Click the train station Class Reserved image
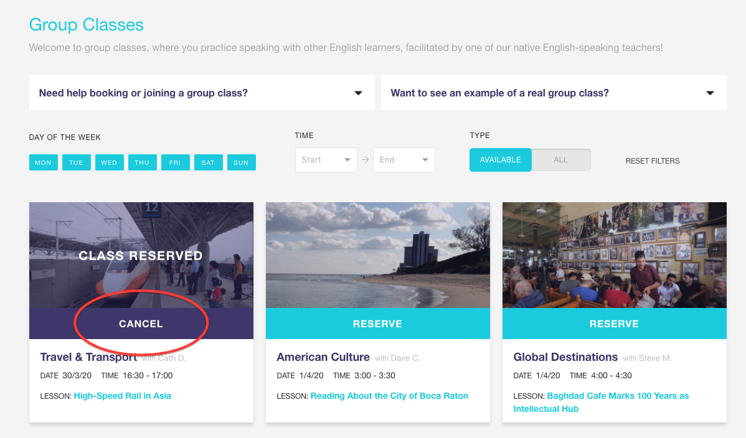 (x=141, y=255)
